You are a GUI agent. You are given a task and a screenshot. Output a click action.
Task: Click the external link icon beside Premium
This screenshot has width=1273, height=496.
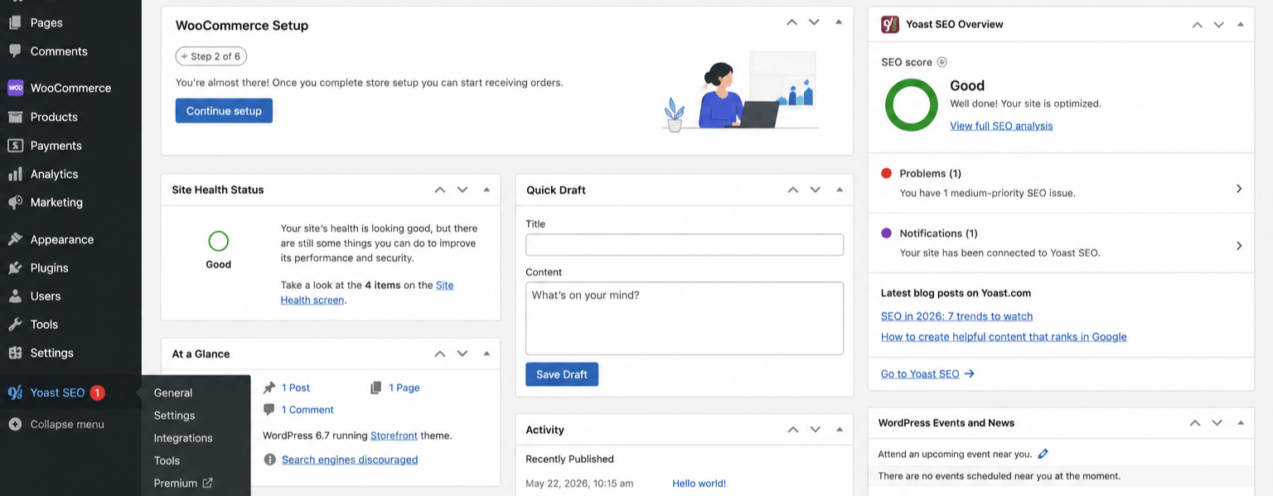coord(207,483)
